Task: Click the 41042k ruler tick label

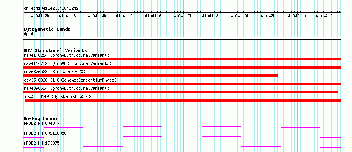Action: coord(269,16)
